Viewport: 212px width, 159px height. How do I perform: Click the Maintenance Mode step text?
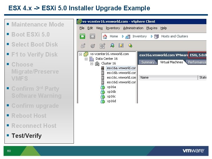point(38,24)
